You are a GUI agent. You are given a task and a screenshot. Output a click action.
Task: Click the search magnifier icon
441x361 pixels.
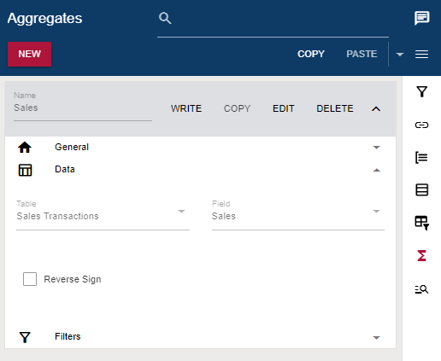tap(165, 18)
